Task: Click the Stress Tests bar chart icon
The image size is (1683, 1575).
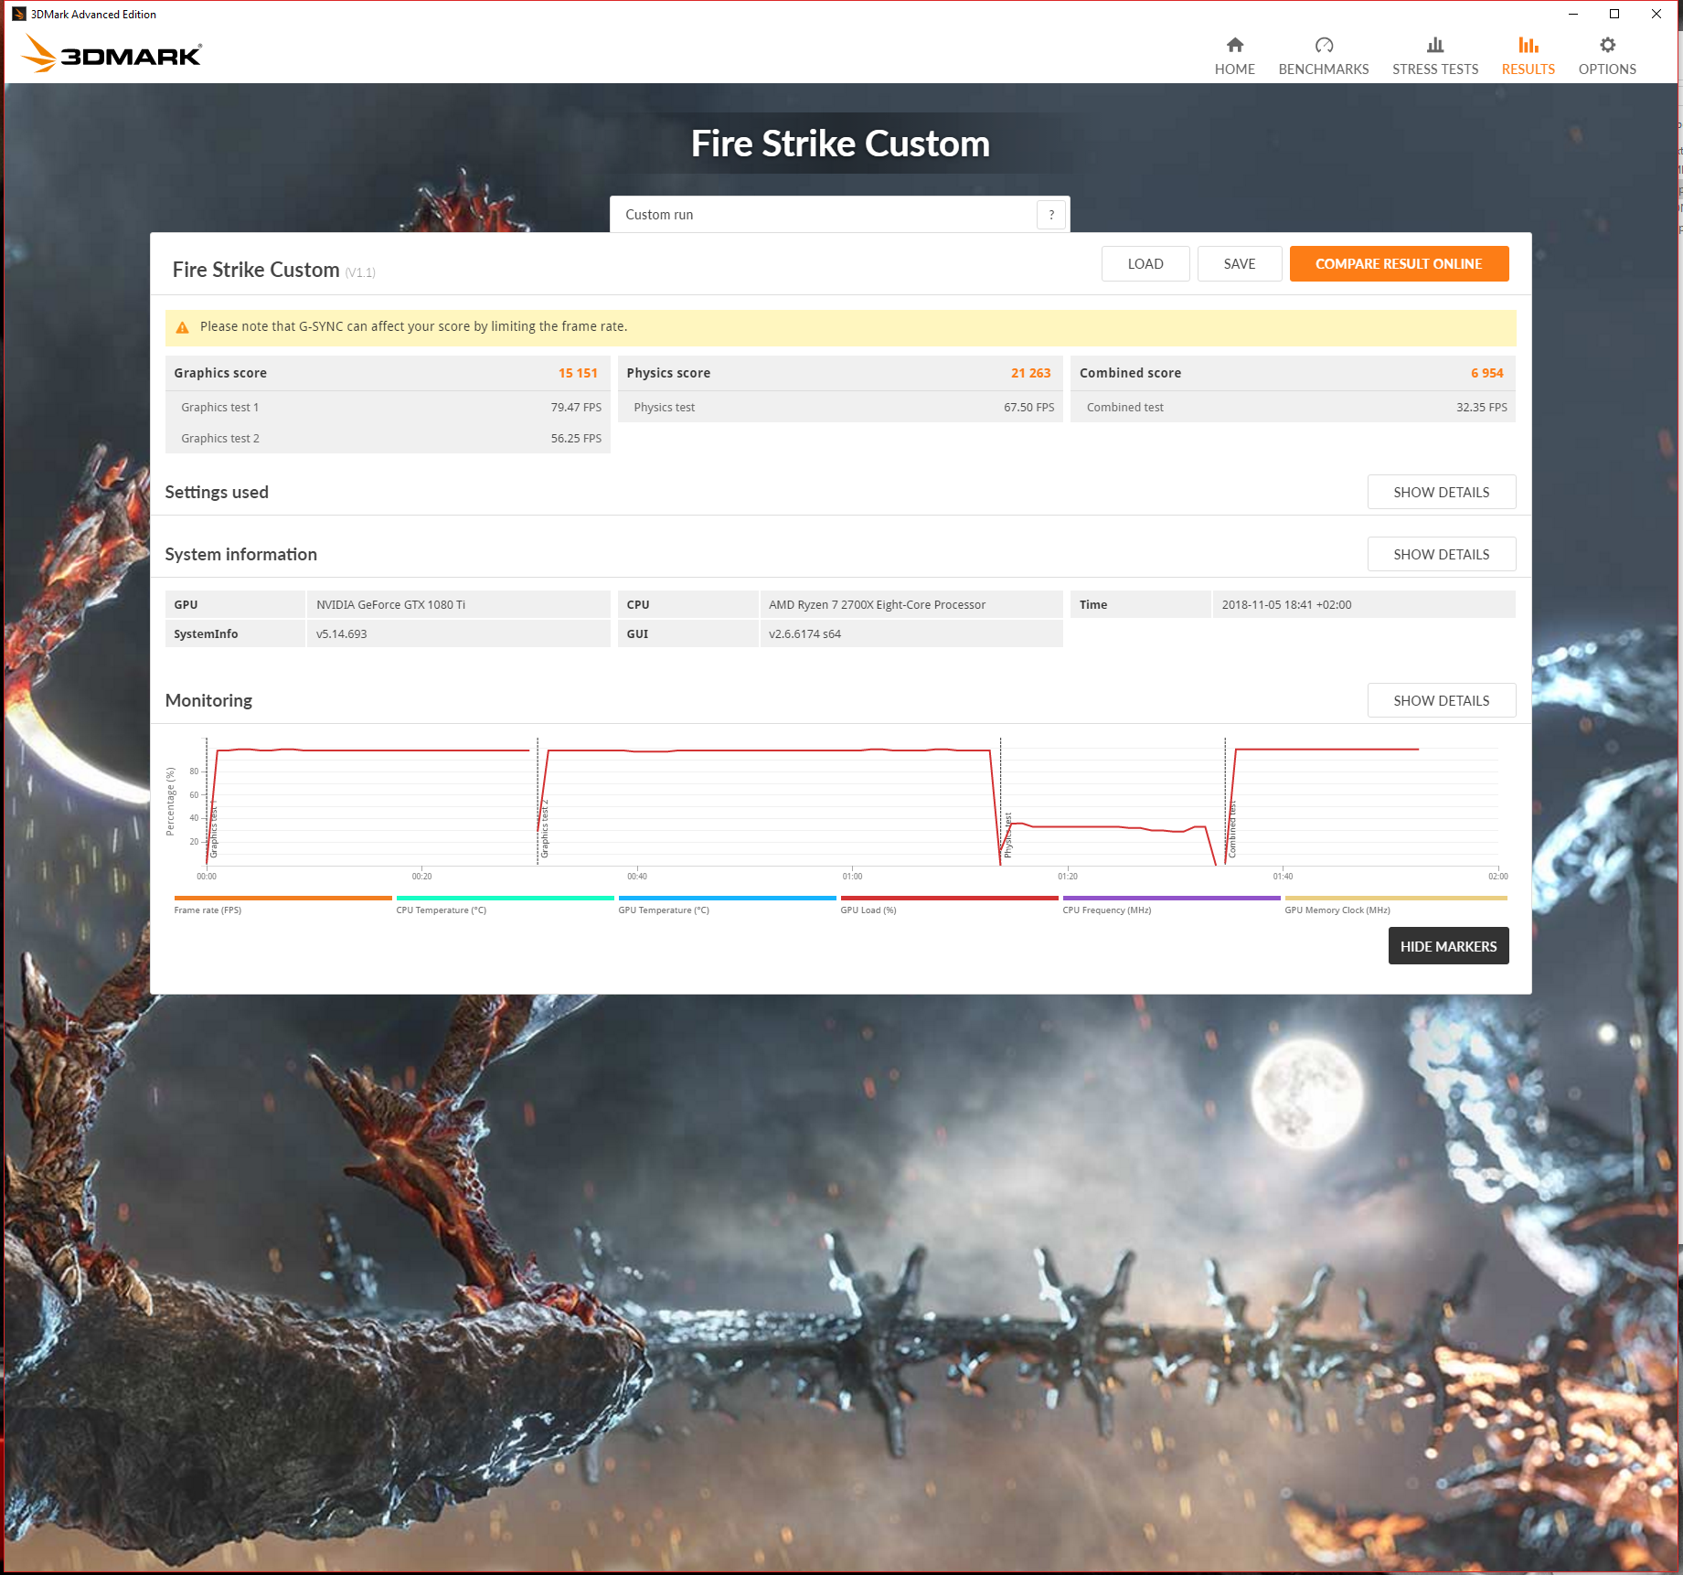Action: click(x=1434, y=45)
